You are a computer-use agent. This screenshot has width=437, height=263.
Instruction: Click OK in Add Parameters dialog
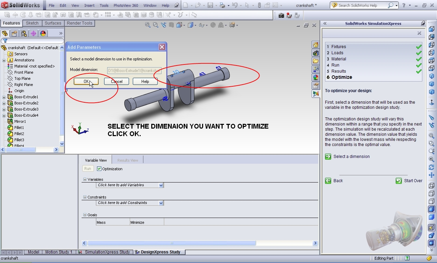86,82
